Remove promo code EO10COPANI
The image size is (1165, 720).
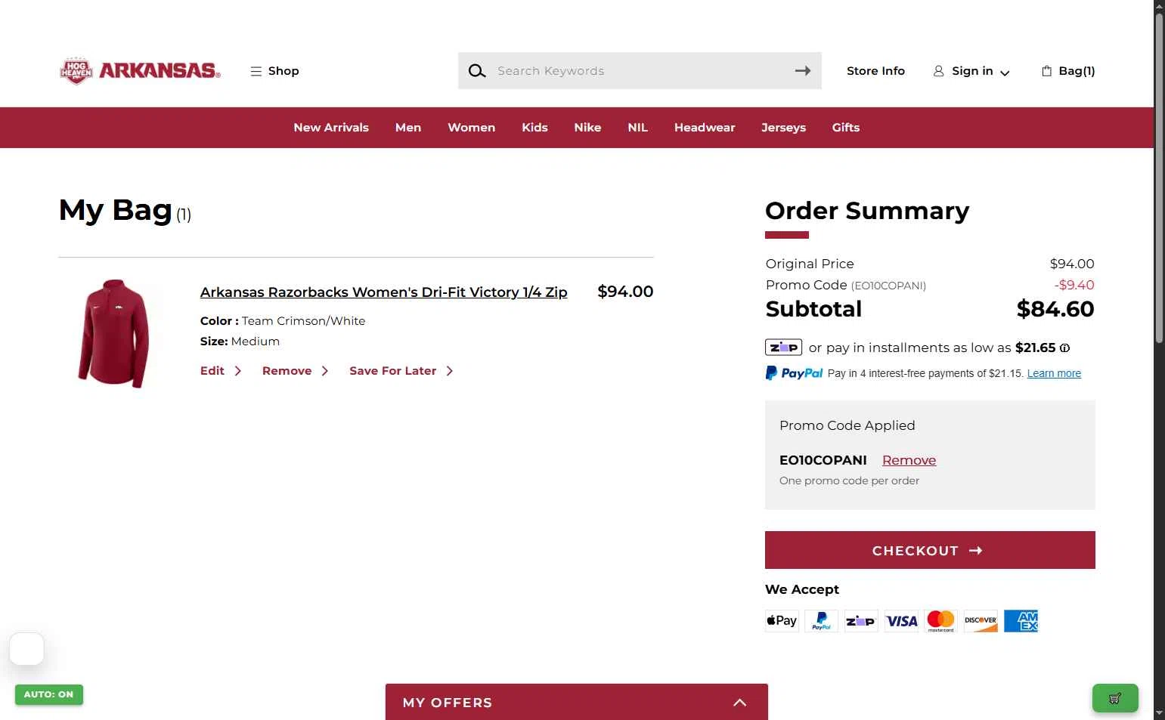tap(909, 460)
